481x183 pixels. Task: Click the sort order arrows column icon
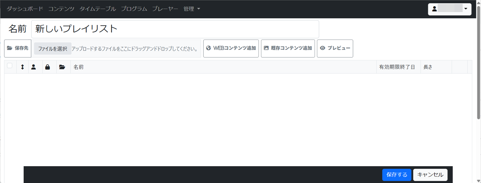tap(22, 67)
